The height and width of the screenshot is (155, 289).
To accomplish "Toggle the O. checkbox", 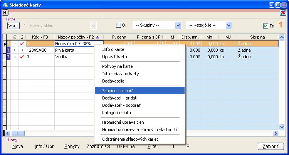I will tap(119, 25).
